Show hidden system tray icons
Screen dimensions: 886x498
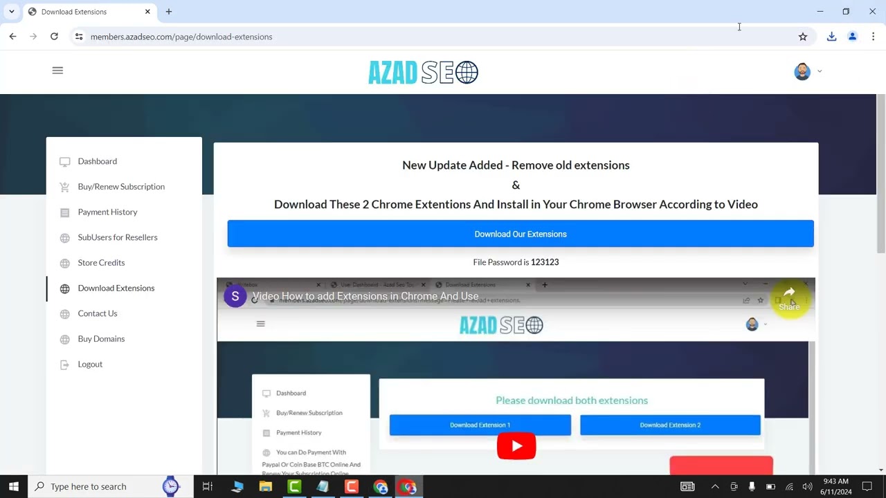point(715,487)
